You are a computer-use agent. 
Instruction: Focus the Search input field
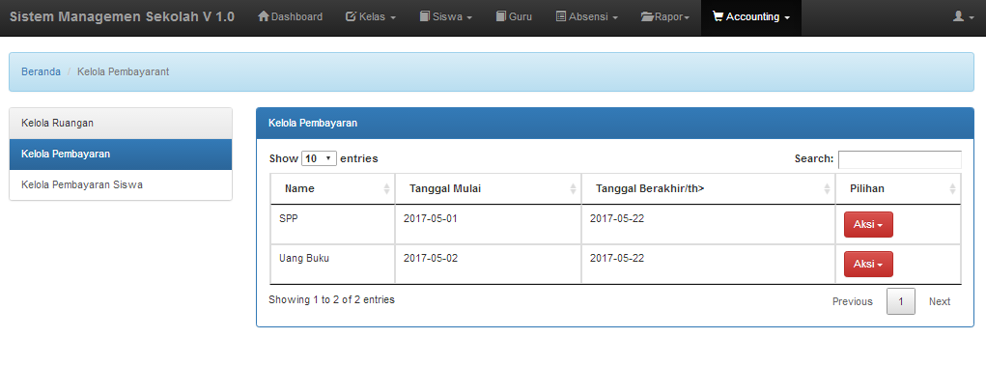[900, 159]
